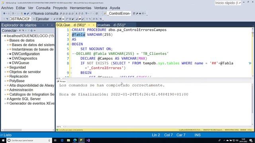This screenshot has height=143, width=255.
Task: Open the Ventana menu
Action: (100, 8)
